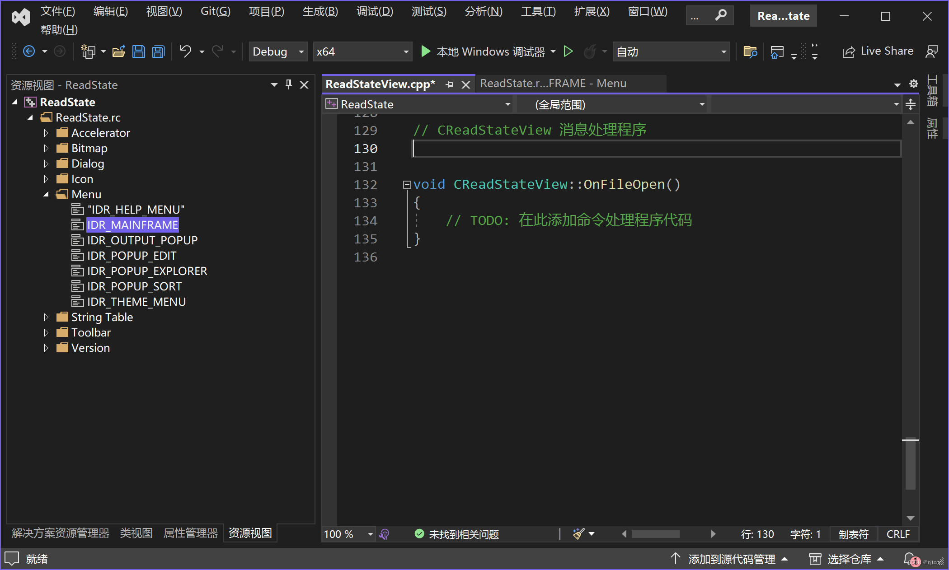Click the Find in Files folder icon
This screenshot has height=570, width=949.
pos(750,51)
